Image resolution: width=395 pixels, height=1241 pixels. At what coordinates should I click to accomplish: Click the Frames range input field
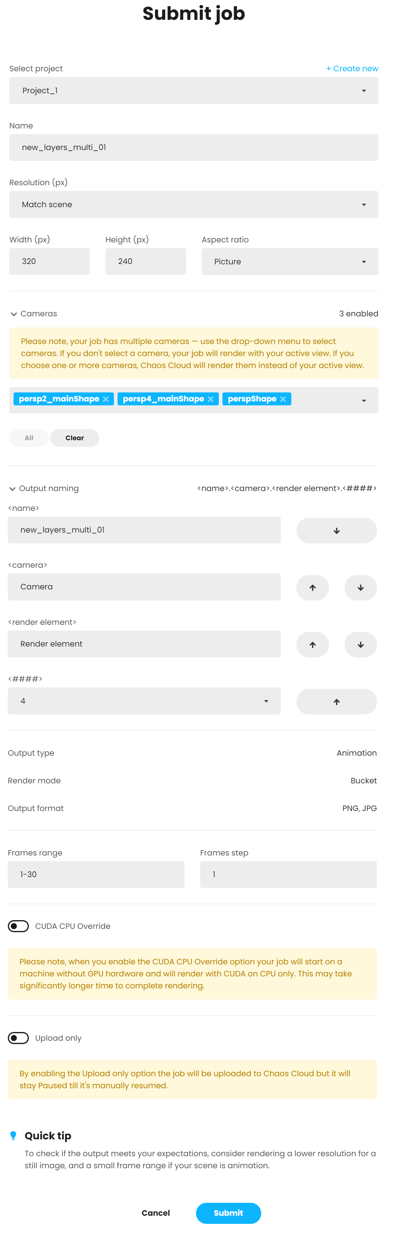click(x=96, y=874)
